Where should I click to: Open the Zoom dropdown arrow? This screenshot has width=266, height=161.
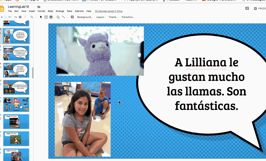(x=35, y=17)
